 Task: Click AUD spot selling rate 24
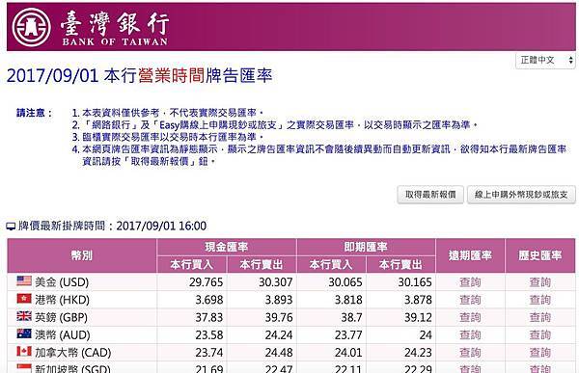[426, 334]
